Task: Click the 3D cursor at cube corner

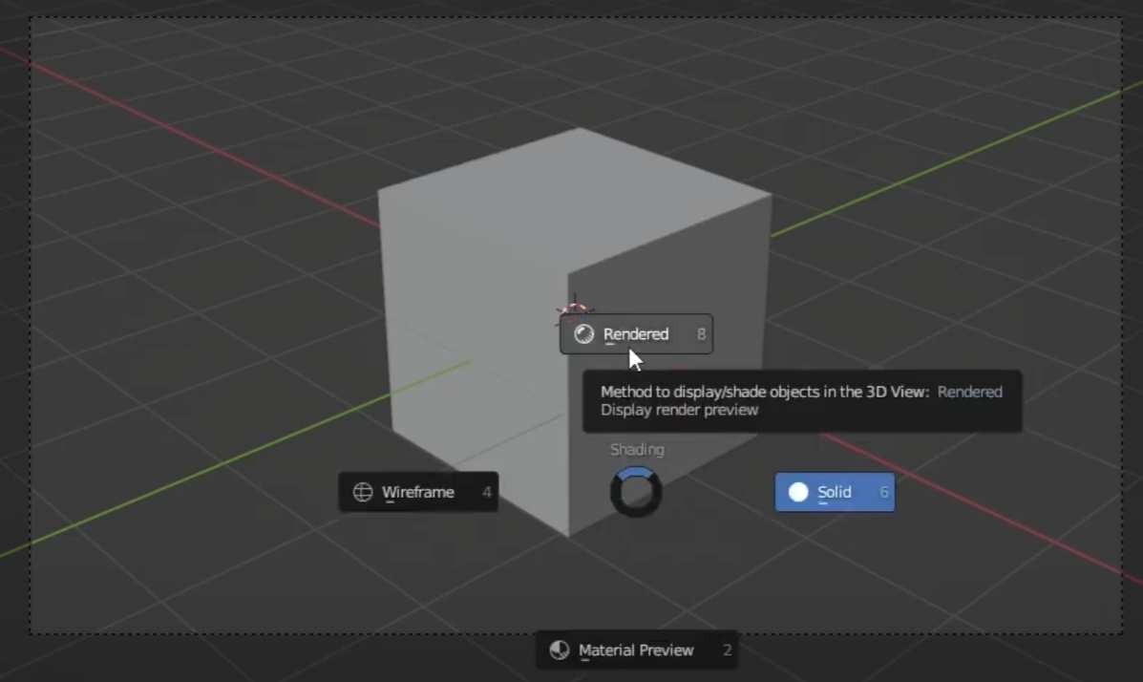Action: (x=575, y=310)
